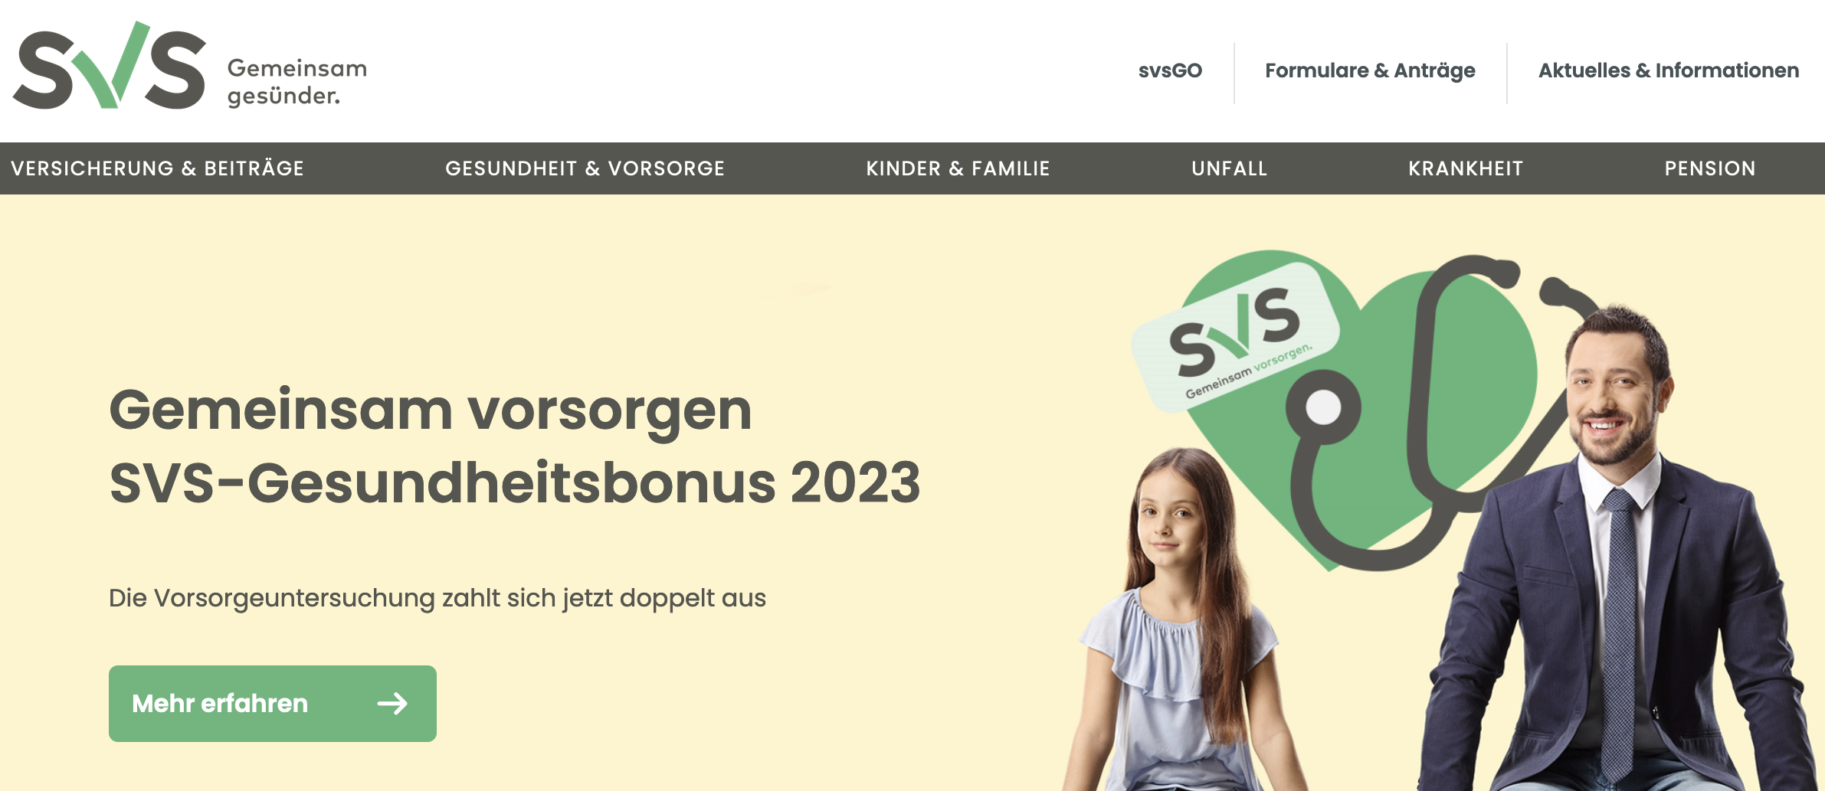Select the Krankheit menu item
The width and height of the screenshot is (1825, 791).
click(x=1466, y=168)
